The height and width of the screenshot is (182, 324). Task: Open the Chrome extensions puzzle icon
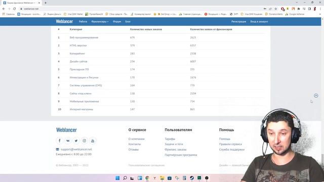(299, 9)
